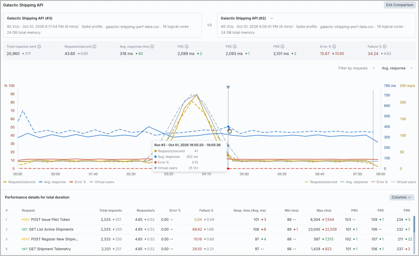This screenshot has height=256, width=419.
Task: Toggle dotted Requests/second legend series
Action: [321, 182]
